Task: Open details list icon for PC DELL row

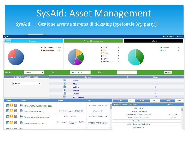Action: click(x=15, y=105)
